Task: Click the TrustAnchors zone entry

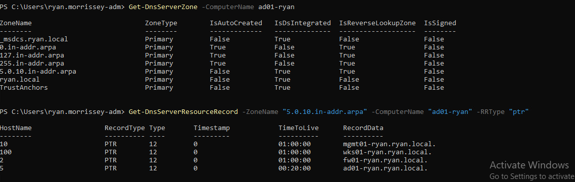Action: click(x=24, y=88)
